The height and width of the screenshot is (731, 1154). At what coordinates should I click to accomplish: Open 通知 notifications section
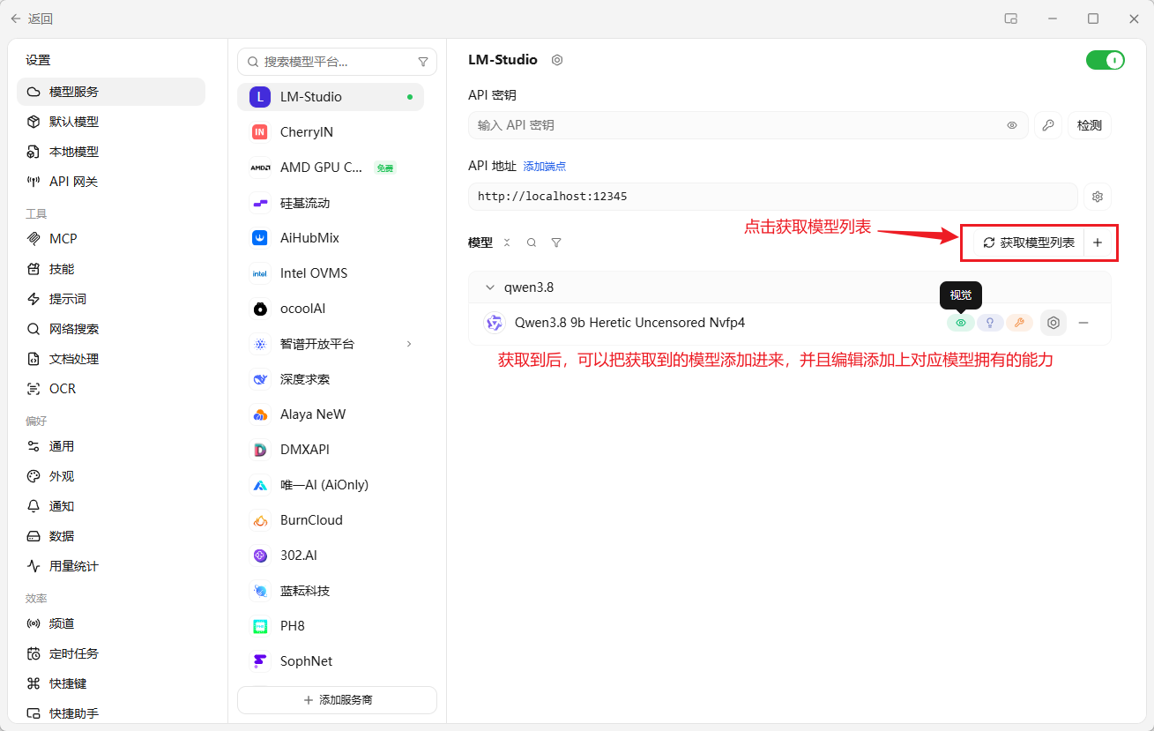pos(111,506)
